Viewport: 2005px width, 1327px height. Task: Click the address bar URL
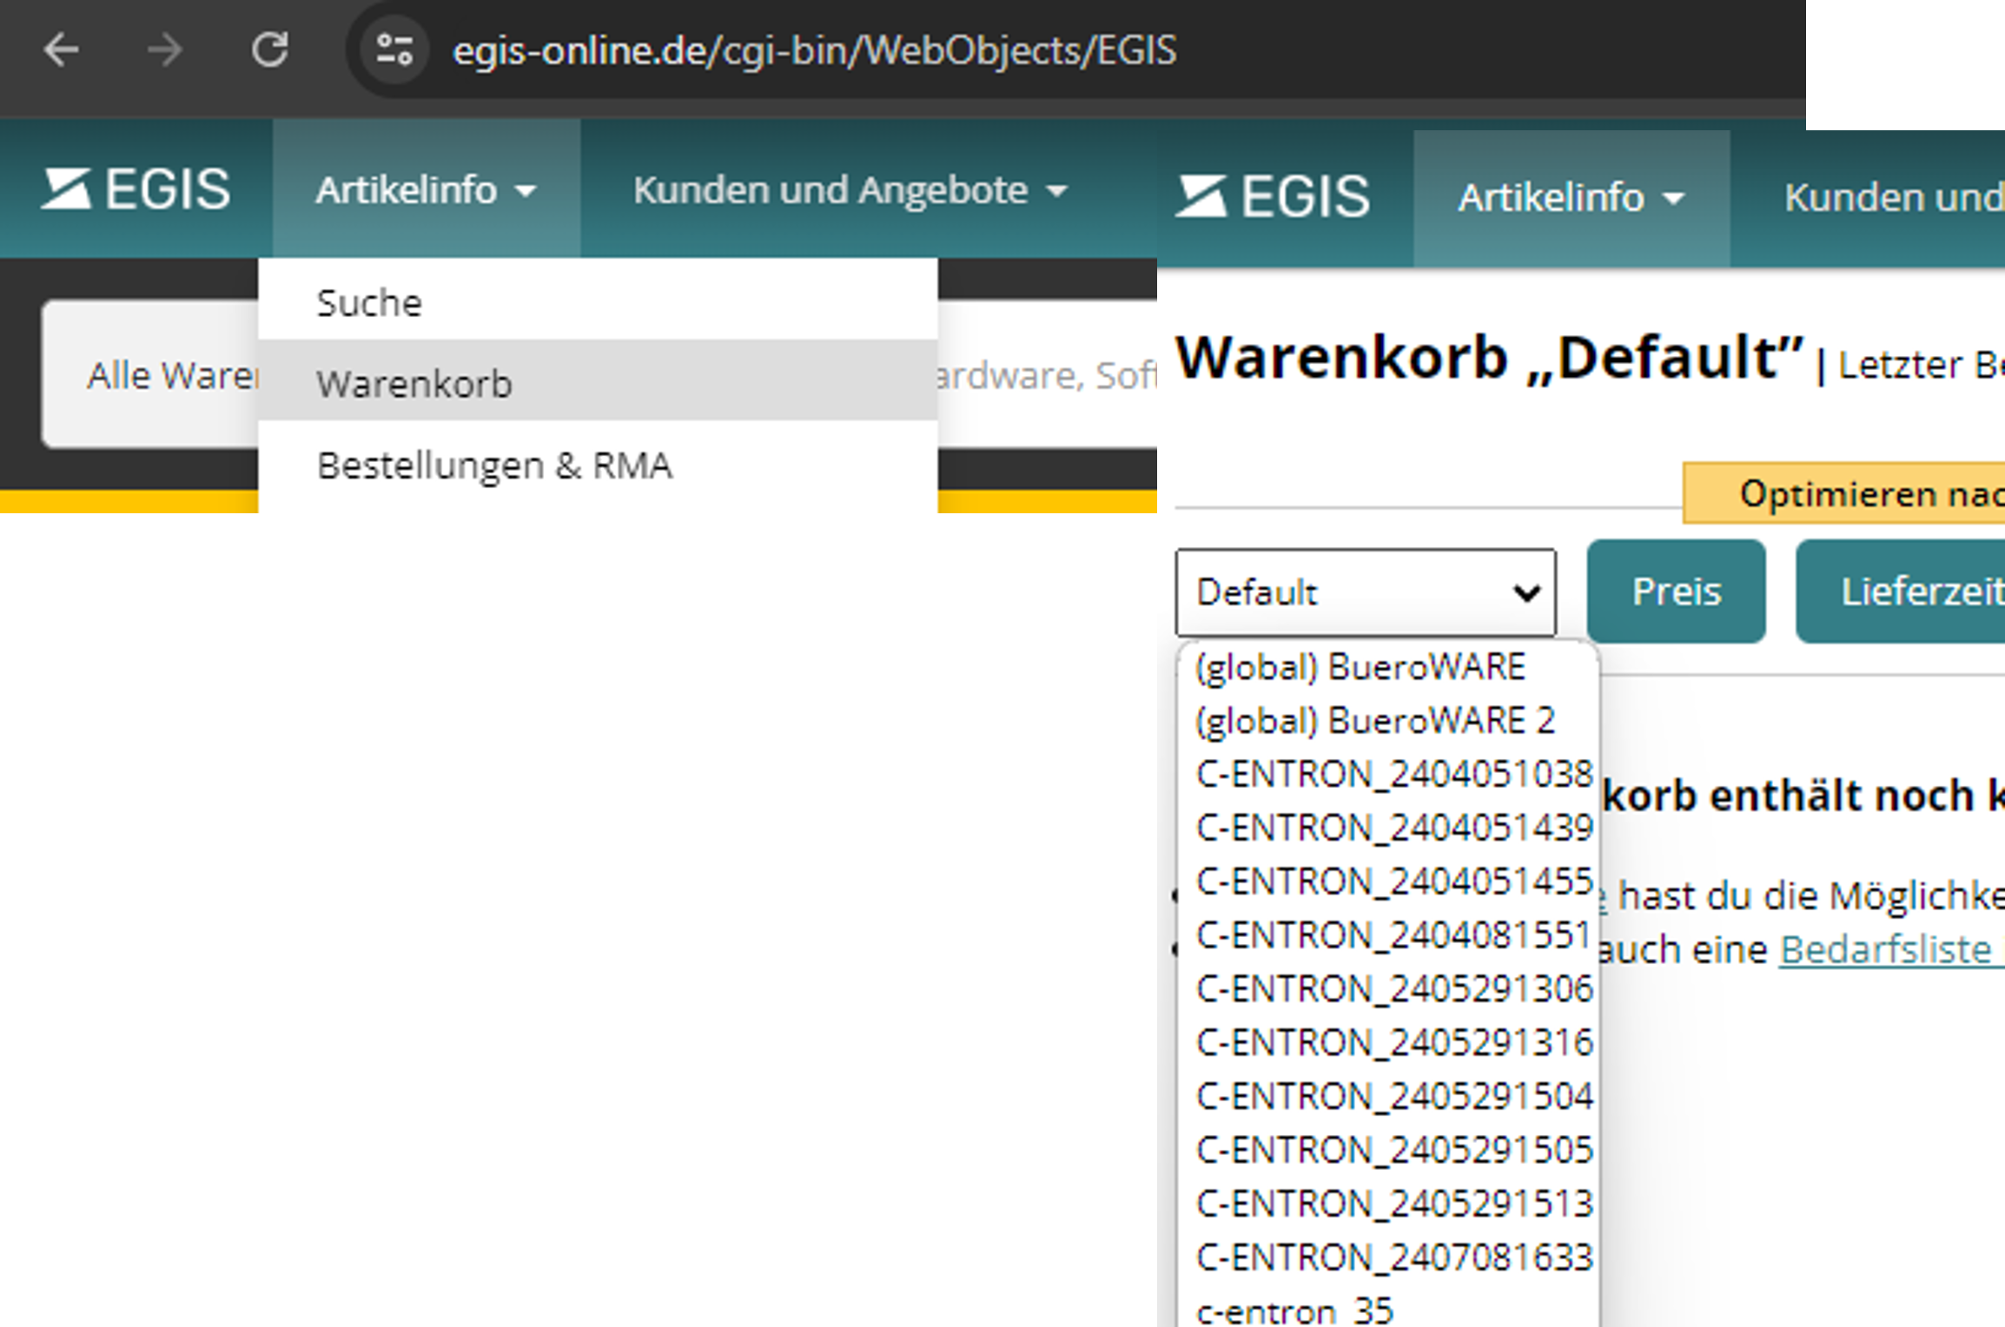point(814,50)
